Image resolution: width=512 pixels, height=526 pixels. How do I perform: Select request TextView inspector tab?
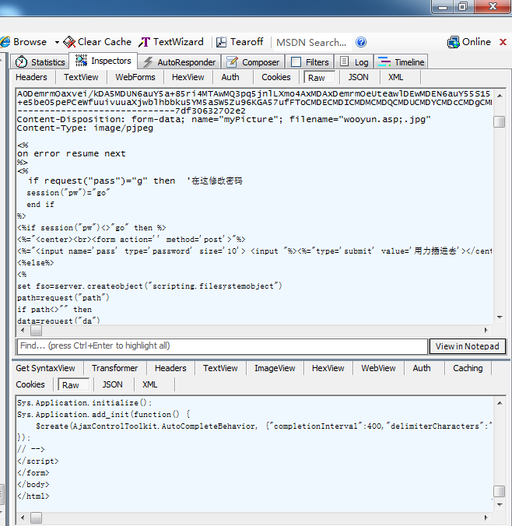(81, 77)
